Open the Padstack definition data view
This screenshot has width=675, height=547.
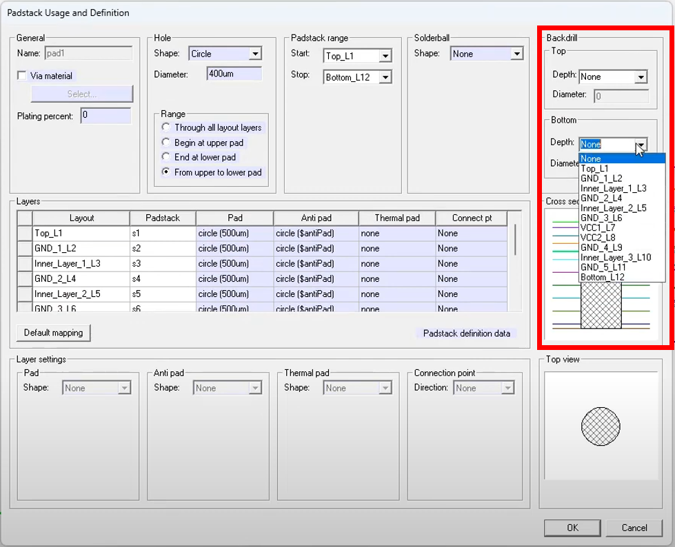(x=467, y=333)
